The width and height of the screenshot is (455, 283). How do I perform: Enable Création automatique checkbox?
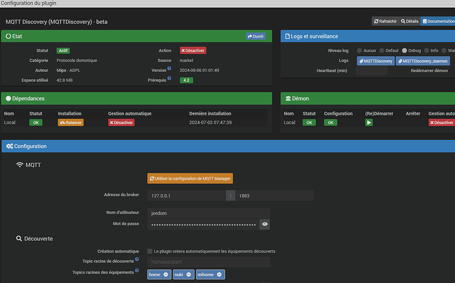point(150,251)
